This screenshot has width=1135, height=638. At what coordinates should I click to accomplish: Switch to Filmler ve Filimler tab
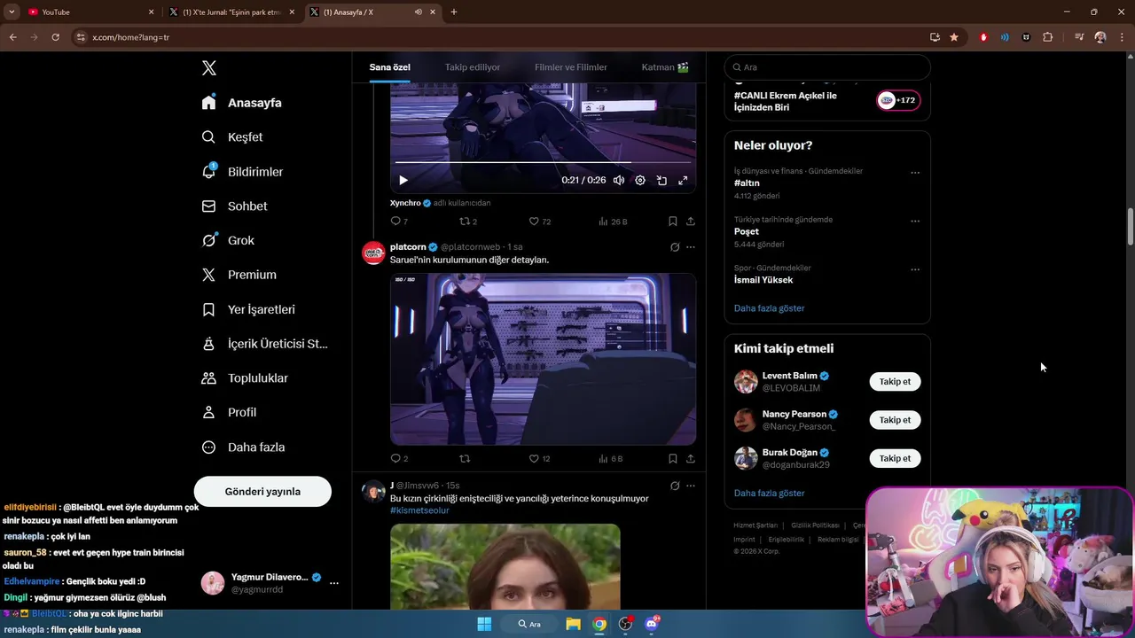[571, 67]
